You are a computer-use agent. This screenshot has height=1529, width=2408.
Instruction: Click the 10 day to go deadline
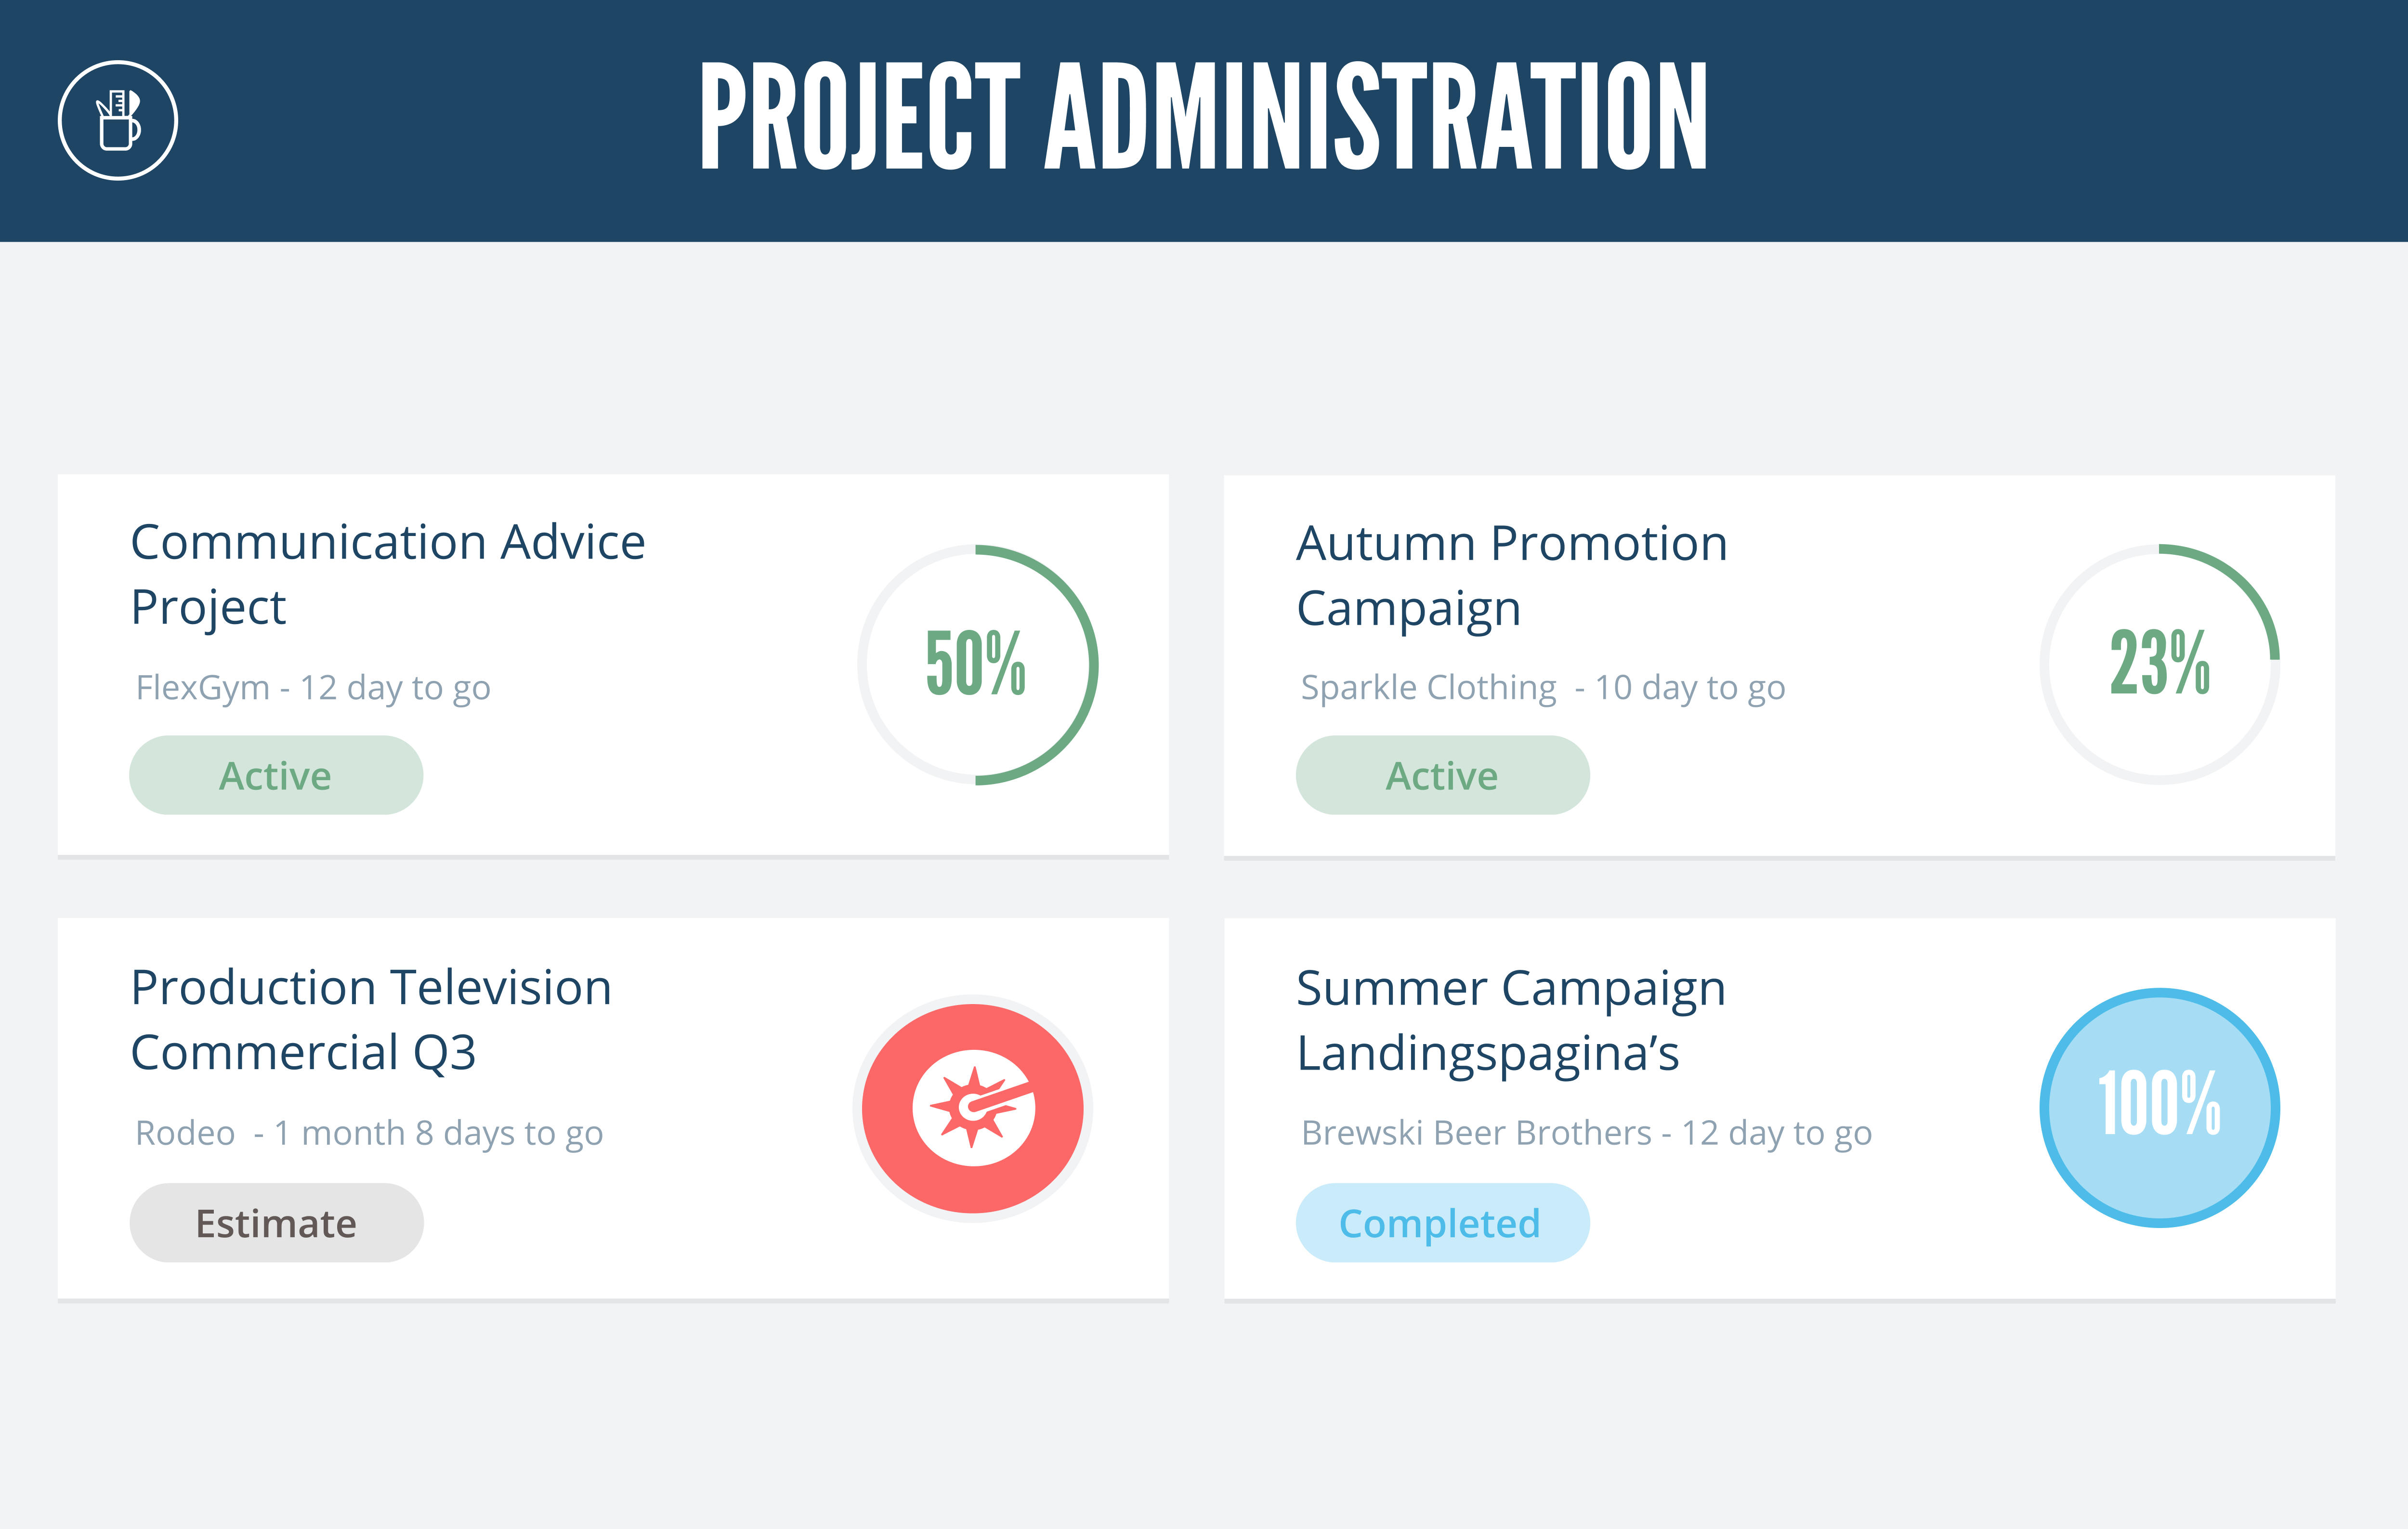pyautogui.click(x=1690, y=688)
